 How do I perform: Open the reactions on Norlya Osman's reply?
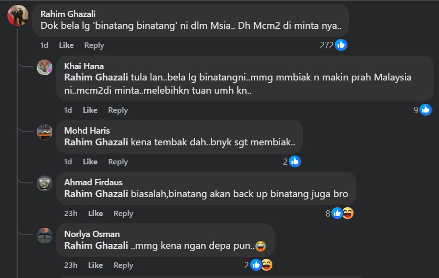tap(261, 265)
